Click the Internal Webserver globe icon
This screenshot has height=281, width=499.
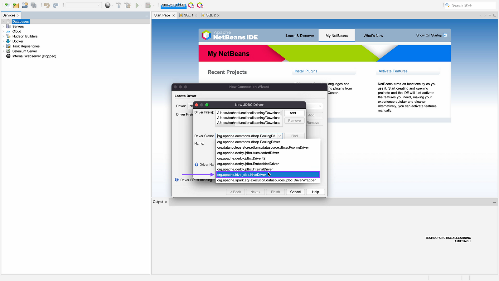[x=8, y=56]
